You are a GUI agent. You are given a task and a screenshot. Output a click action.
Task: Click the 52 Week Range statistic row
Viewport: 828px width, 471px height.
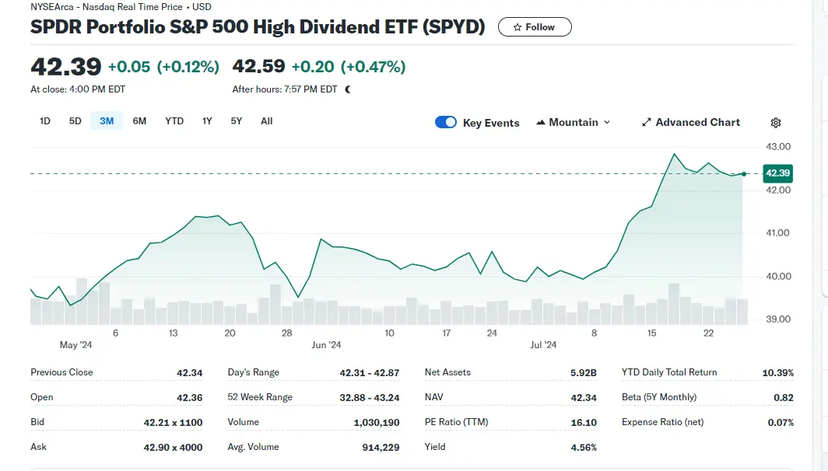pyautogui.click(x=313, y=397)
